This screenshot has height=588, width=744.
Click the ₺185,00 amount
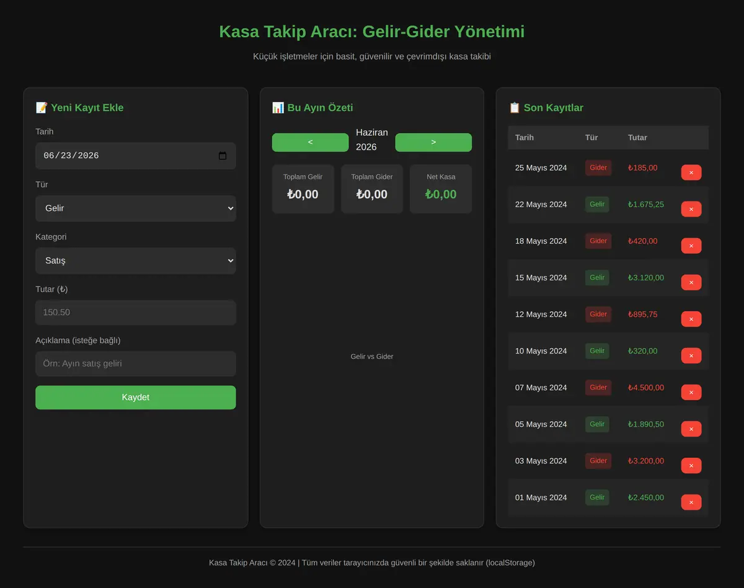[642, 167]
